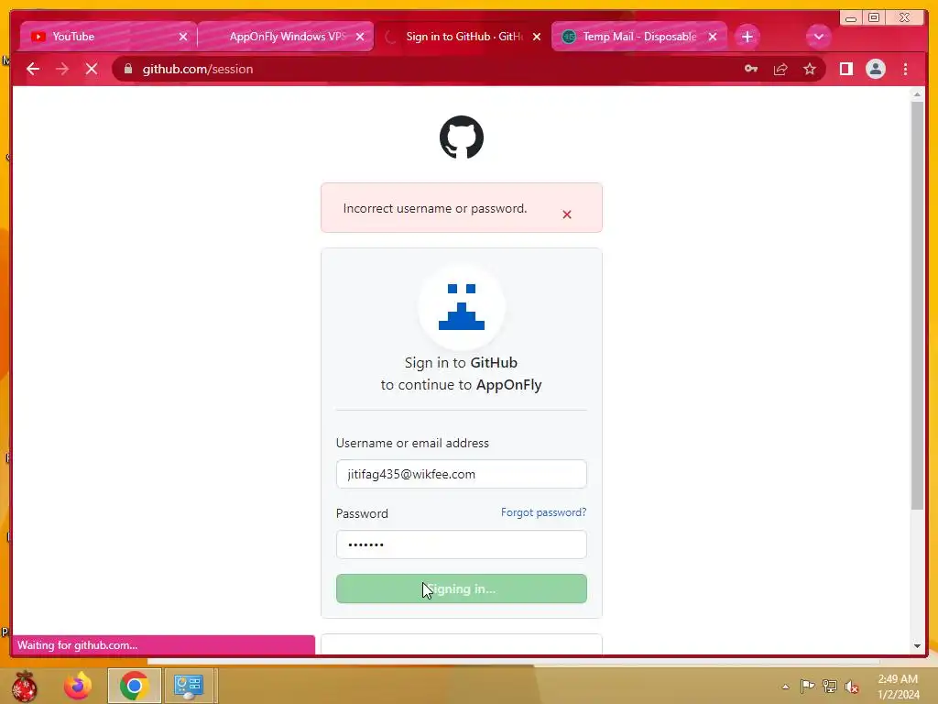Screen dimensions: 938x704
Task: Click the forward navigation arrow
Action: (x=62, y=69)
